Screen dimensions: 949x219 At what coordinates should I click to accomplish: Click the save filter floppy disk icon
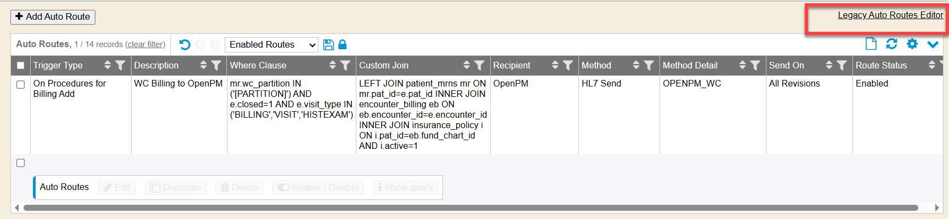pyautogui.click(x=328, y=45)
